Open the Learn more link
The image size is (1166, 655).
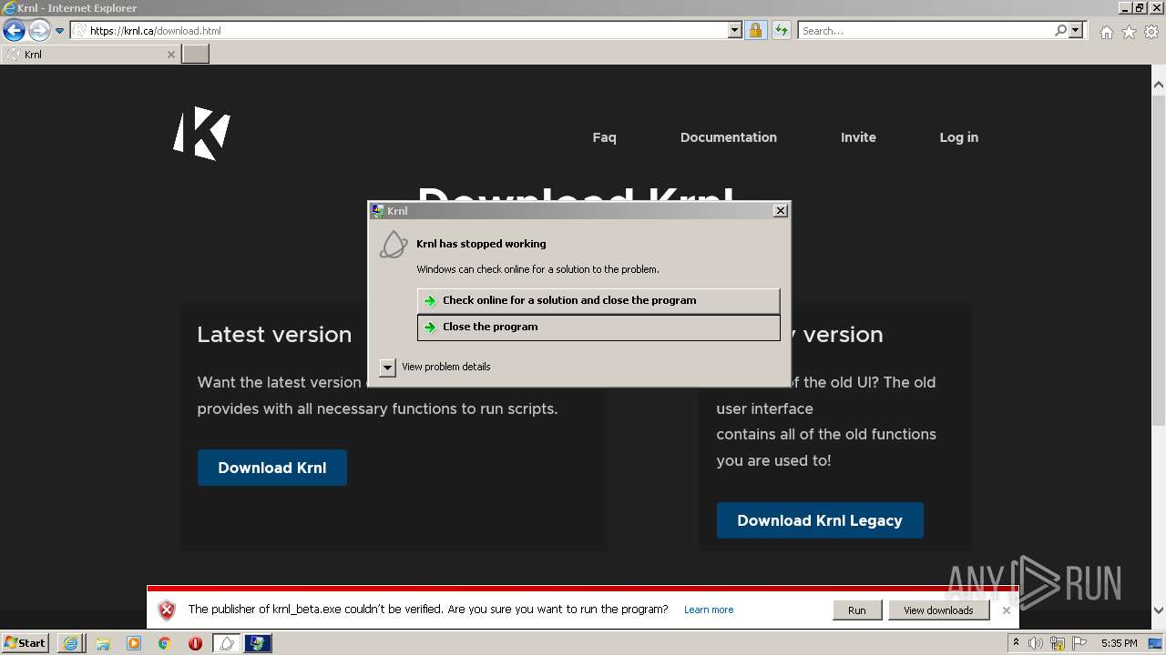click(709, 610)
